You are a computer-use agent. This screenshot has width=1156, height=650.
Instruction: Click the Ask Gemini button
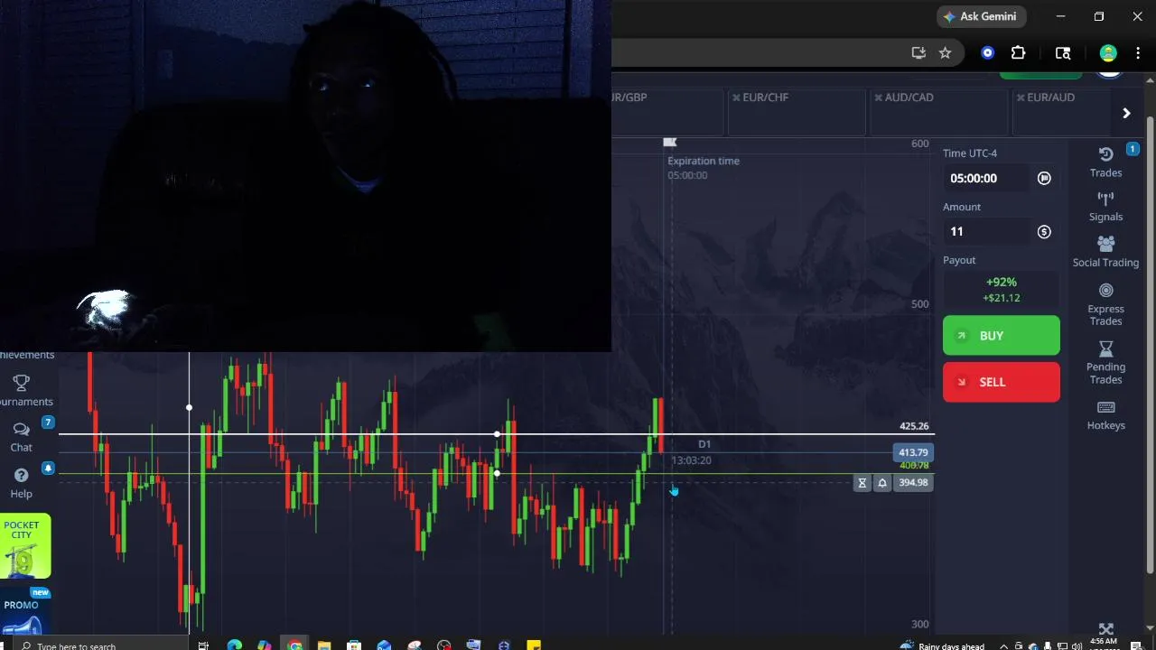coord(980,16)
